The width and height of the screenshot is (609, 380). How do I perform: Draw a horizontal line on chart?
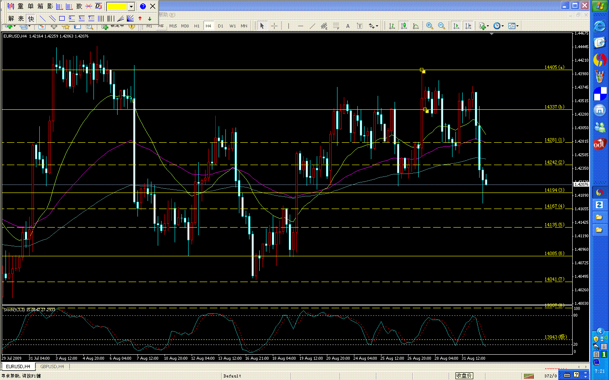(300, 26)
